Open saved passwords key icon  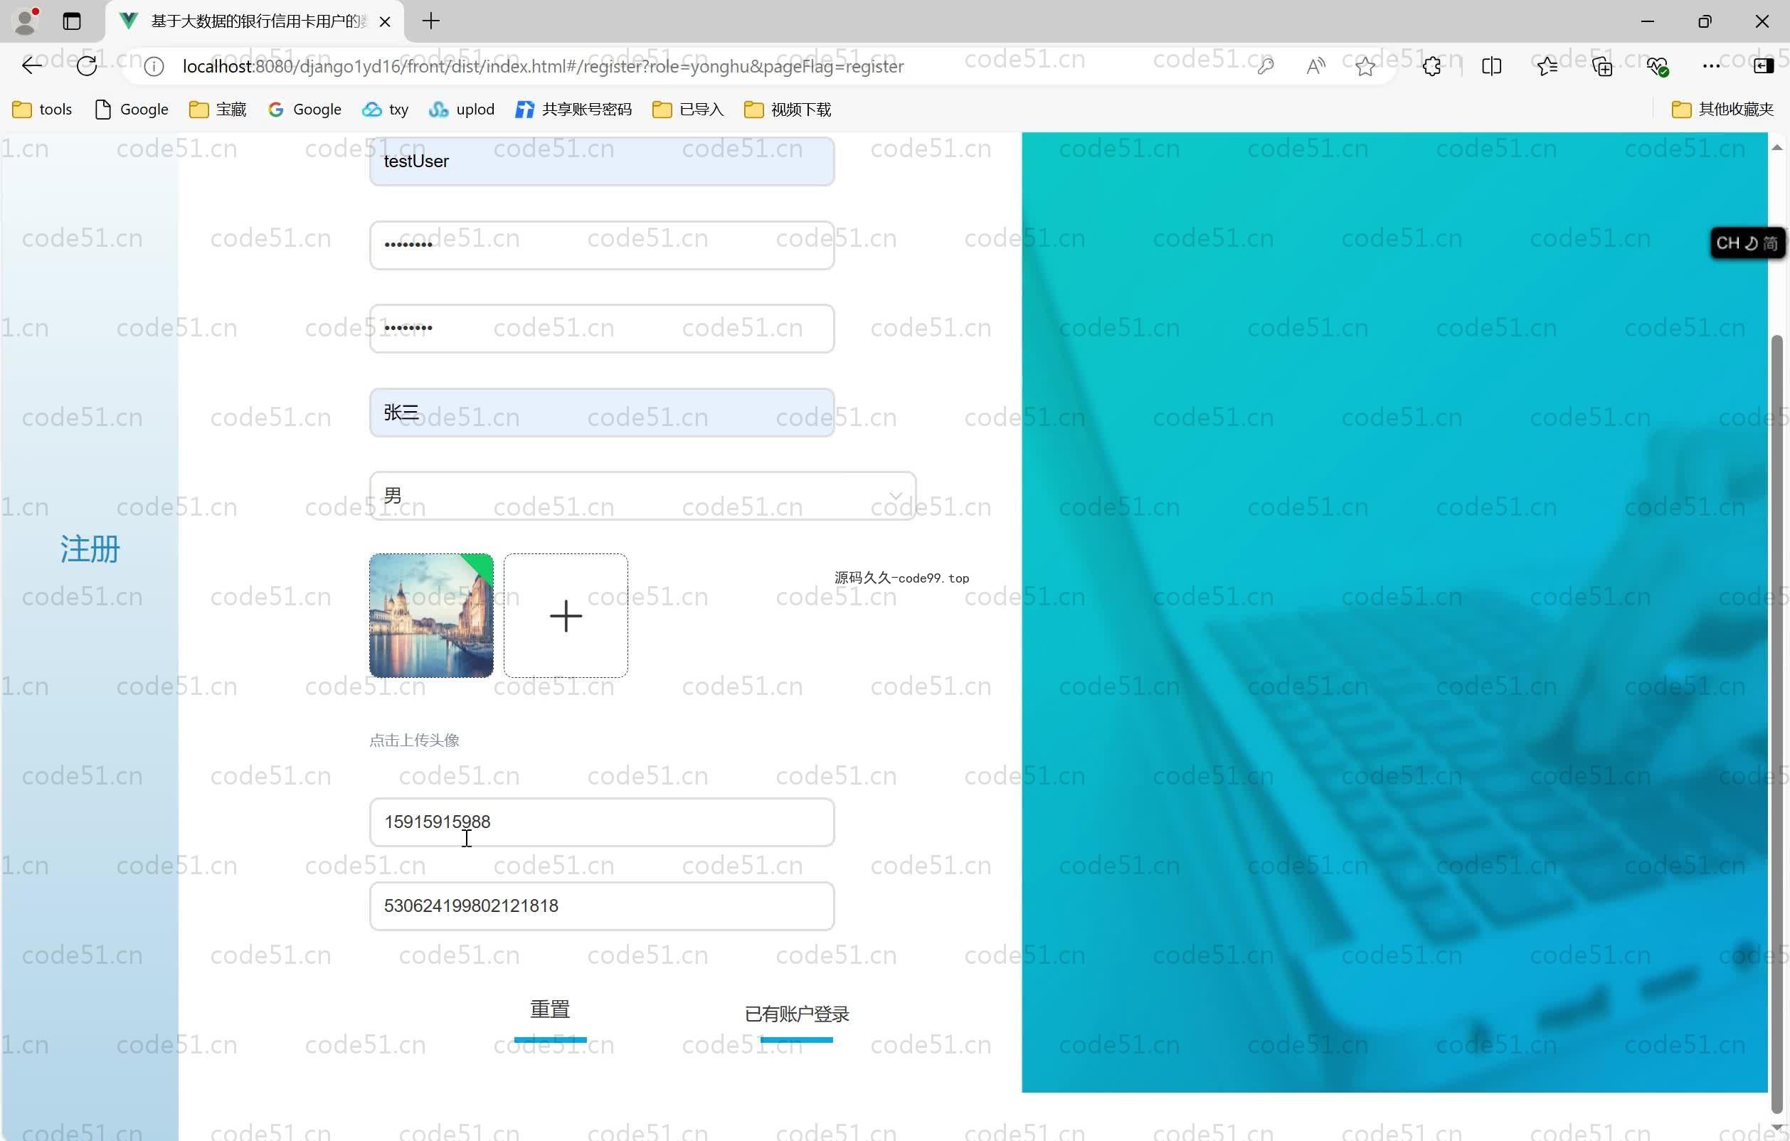[x=1265, y=67]
